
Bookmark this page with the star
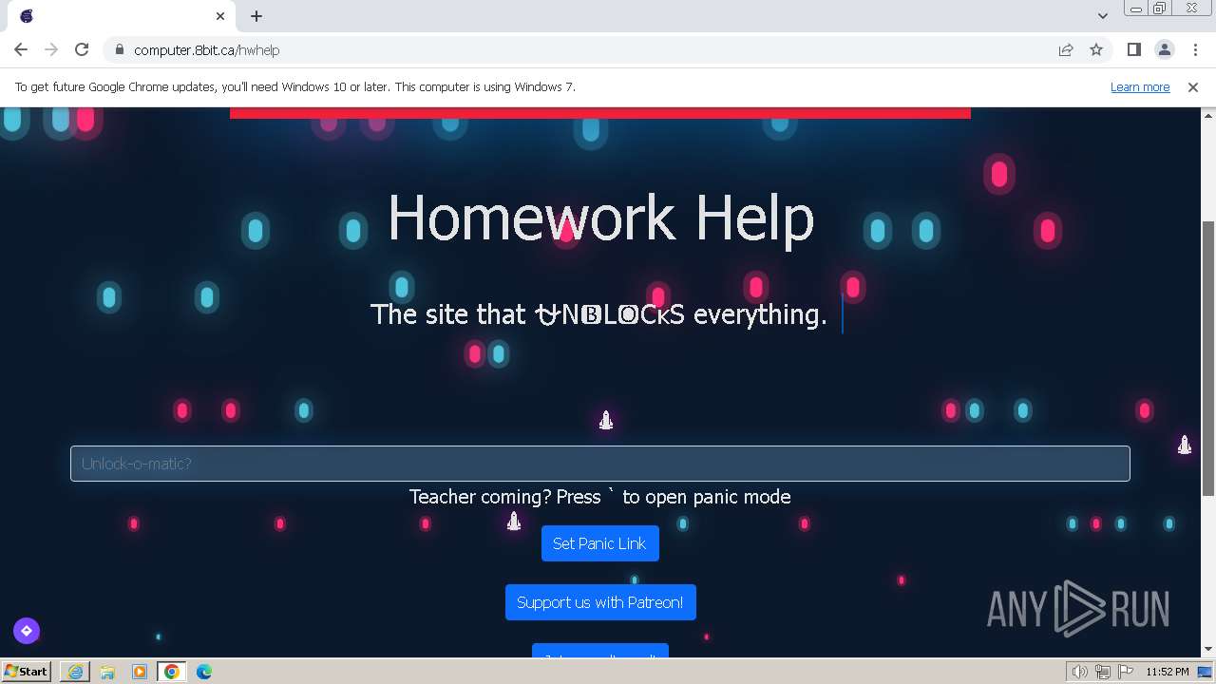coord(1096,49)
